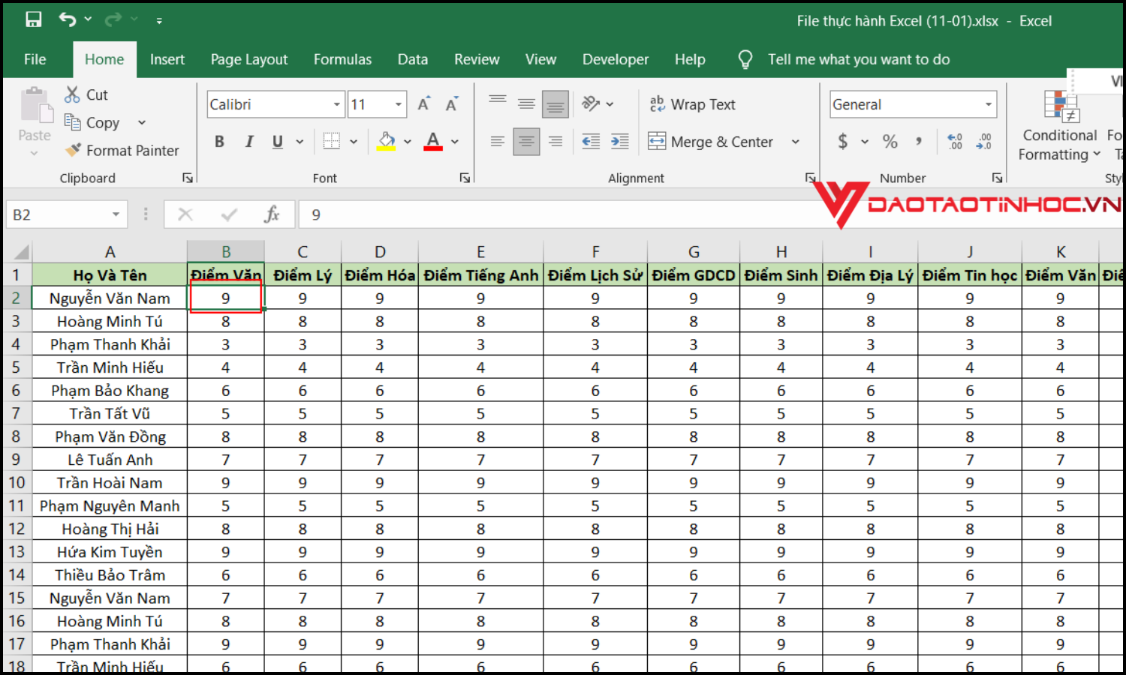Click the Enter checkmark in formula bar
1126x675 pixels.
(x=229, y=214)
